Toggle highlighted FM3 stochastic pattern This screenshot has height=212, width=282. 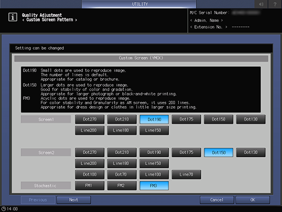tap(154, 186)
